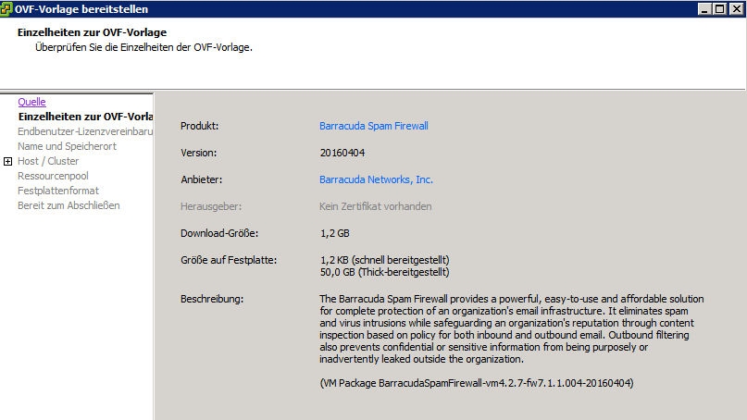Minimize the OVF-Vorlage bereitstellen window
The image size is (747, 420).
[706, 8]
